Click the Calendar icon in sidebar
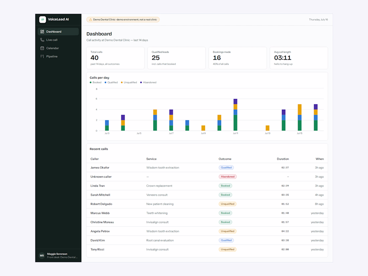The image size is (368, 276). 42,48
